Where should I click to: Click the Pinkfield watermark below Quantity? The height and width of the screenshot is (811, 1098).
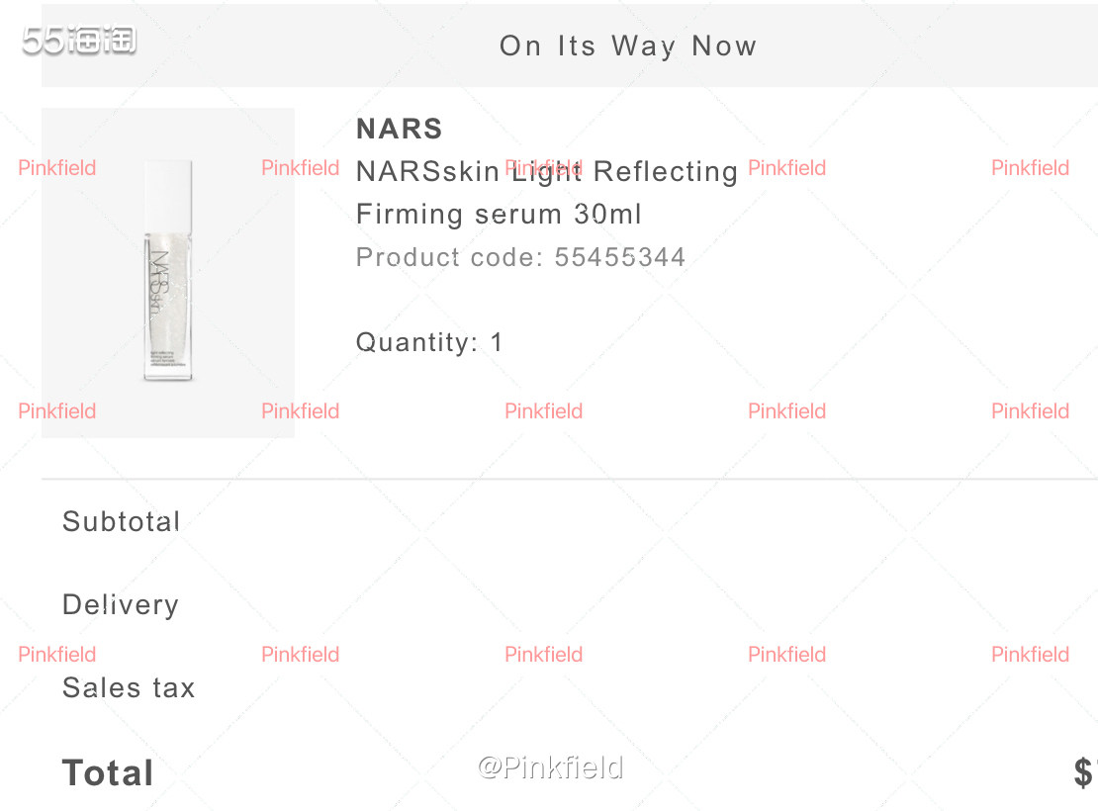point(543,411)
